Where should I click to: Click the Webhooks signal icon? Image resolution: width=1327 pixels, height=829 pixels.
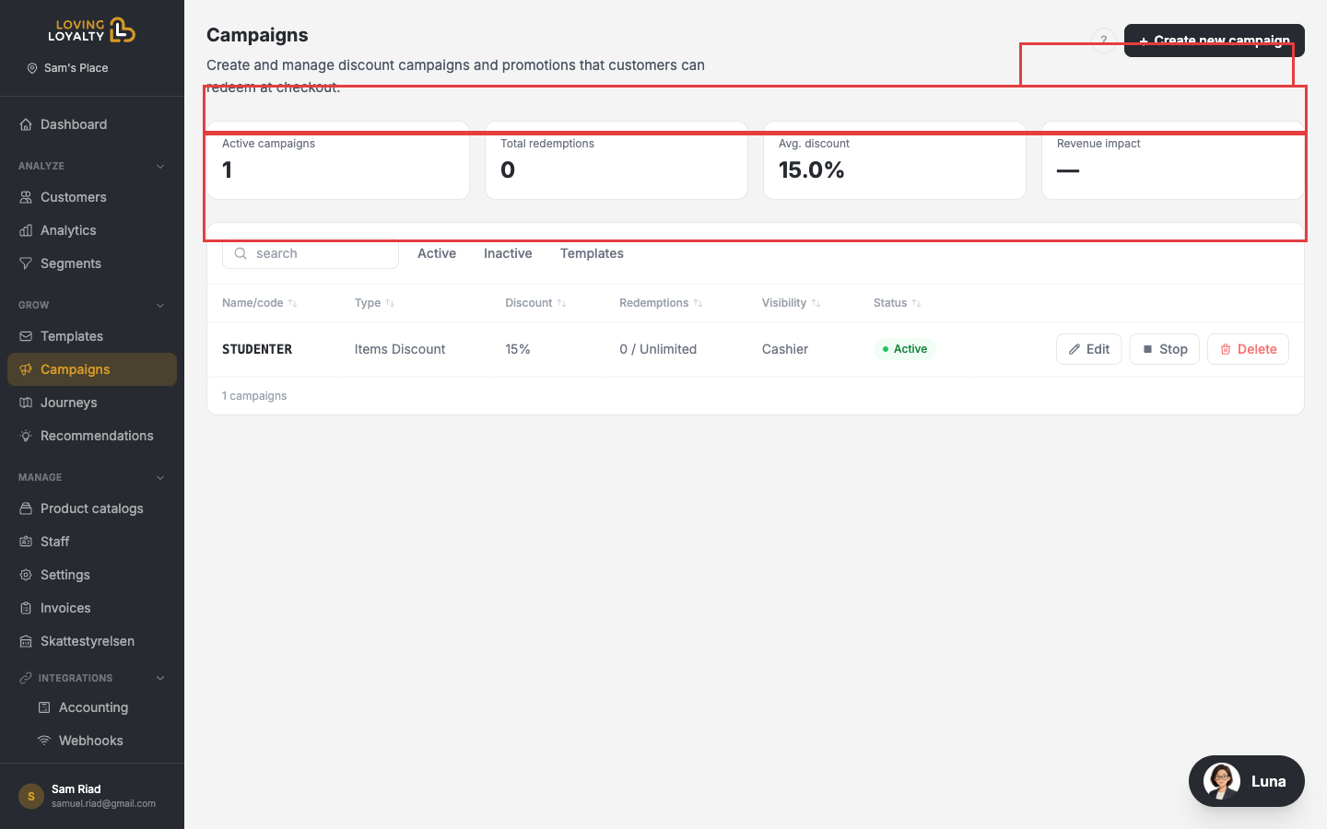(x=44, y=741)
